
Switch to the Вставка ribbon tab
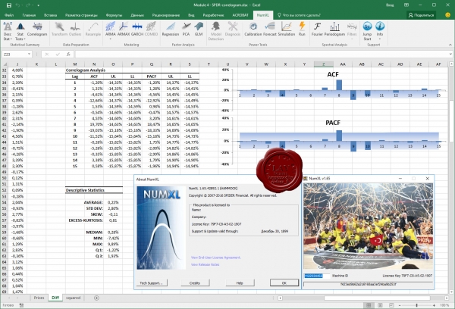tap(51, 15)
